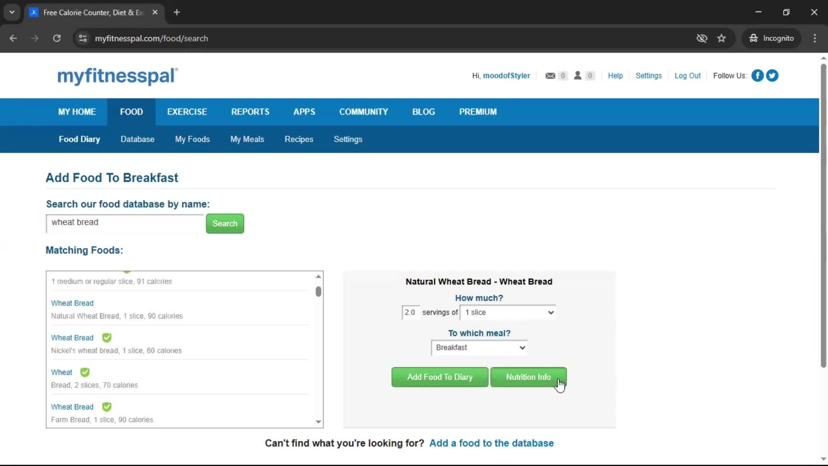The width and height of the screenshot is (828, 466).
Task: Open the friend requests person icon
Action: point(577,76)
